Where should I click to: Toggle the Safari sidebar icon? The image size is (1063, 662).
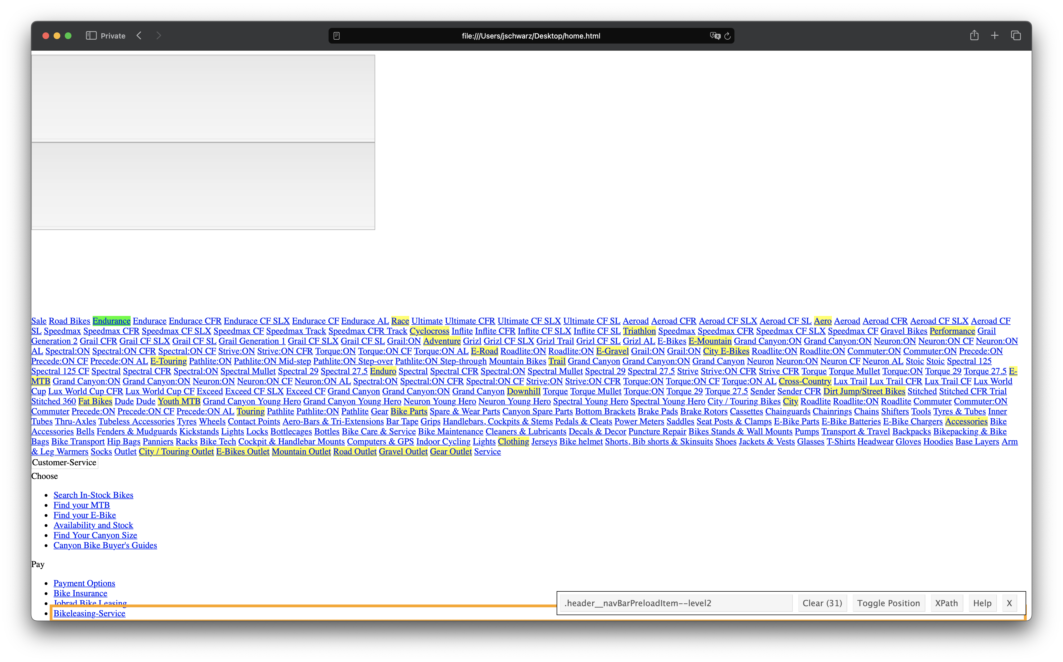[91, 35]
